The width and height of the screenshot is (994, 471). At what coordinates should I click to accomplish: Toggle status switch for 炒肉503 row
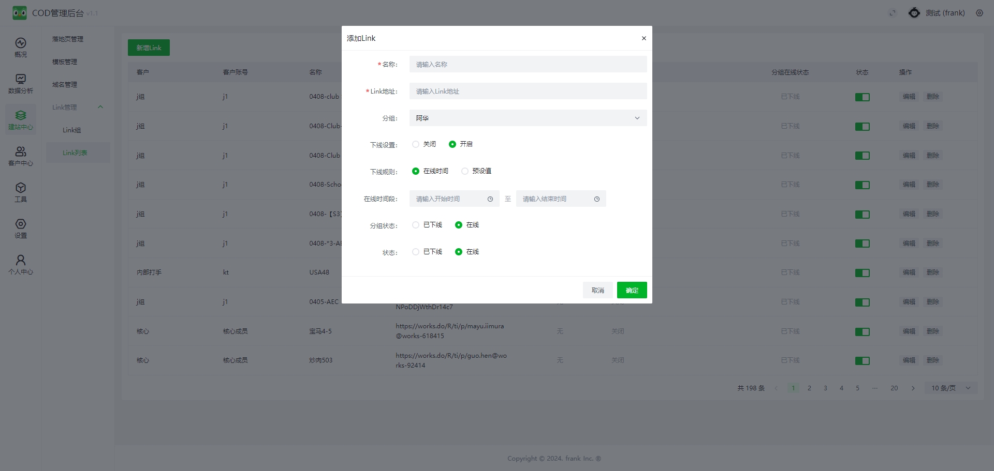click(863, 361)
